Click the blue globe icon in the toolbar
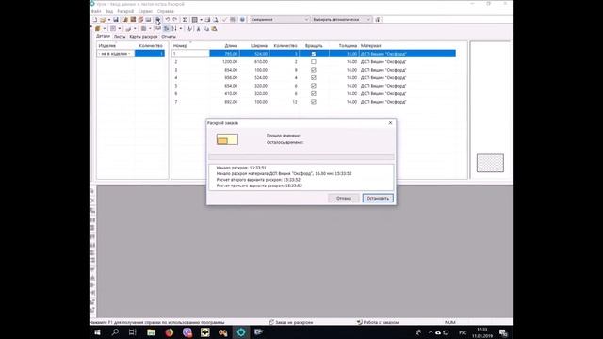This screenshot has width=603, height=339. (x=242, y=19)
